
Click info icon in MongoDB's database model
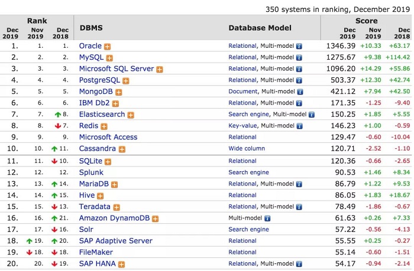click(x=300, y=92)
